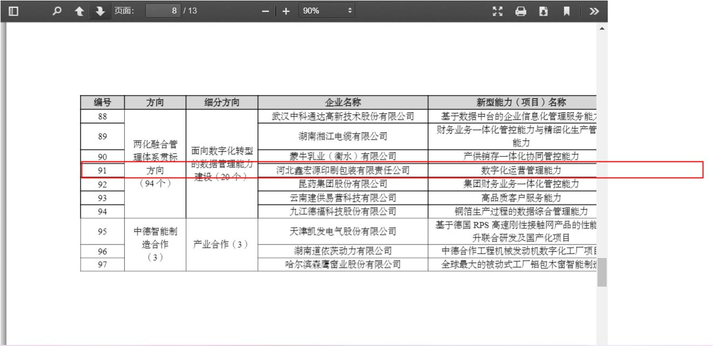Click the page number input field
Image resolution: width=713 pixels, height=346 pixels.
164,11
